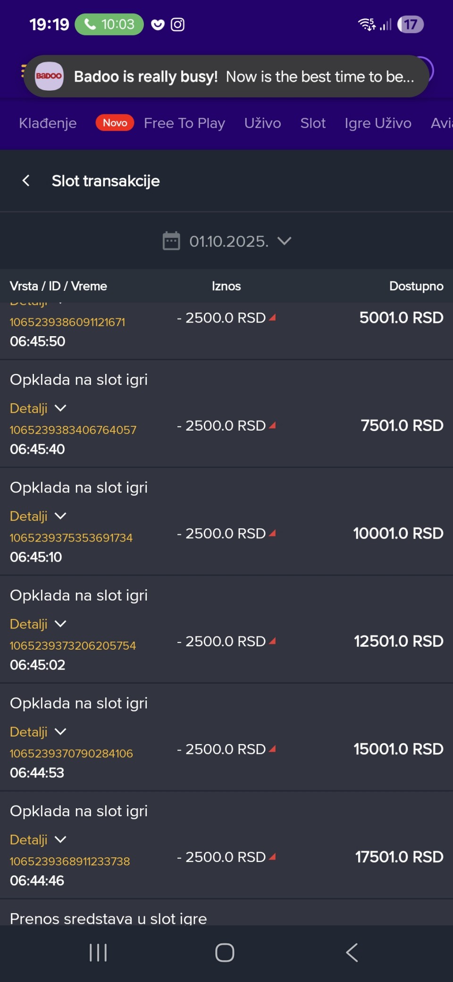453x982 pixels.
Task: Expand Detalji for transaction at 06:45:10
Action: pyautogui.click(x=38, y=516)
